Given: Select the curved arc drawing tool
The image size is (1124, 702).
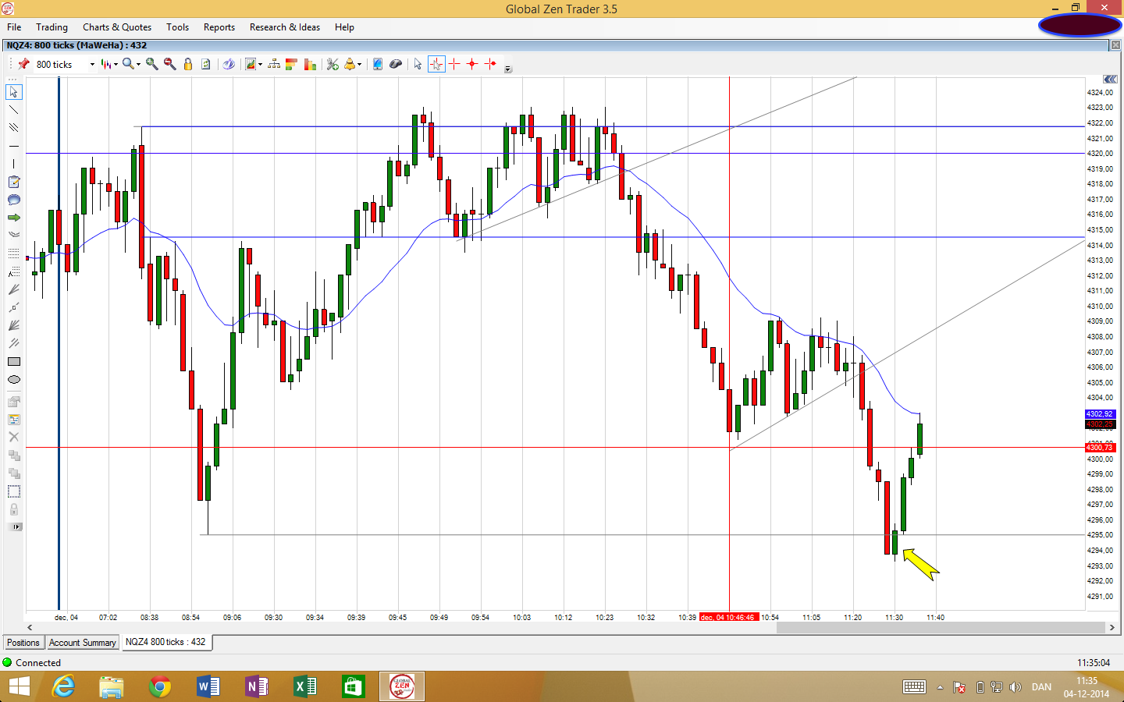Looking at the screenshot, I should tap(14, 234).
